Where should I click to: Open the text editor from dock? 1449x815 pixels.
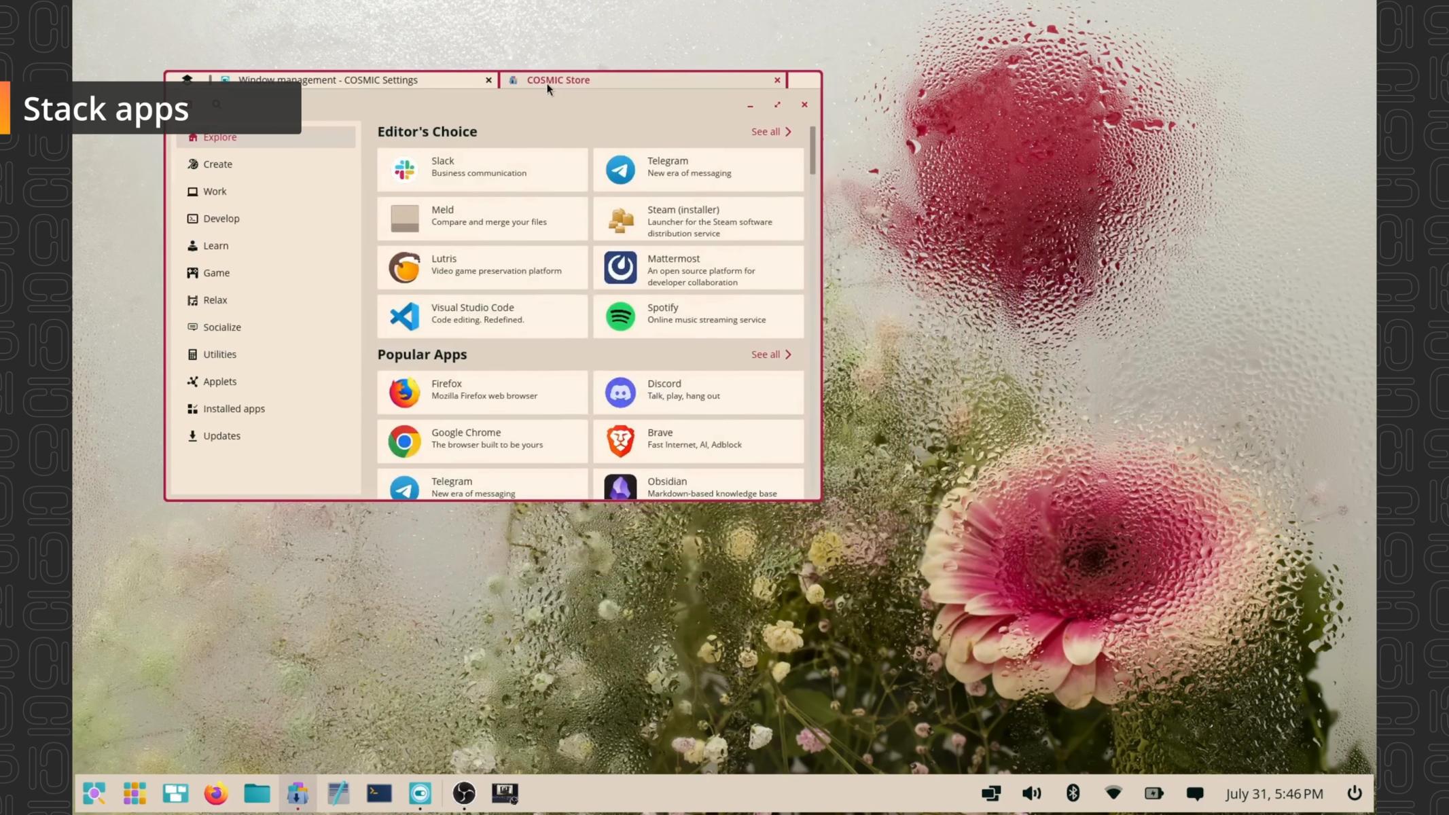pyautogui.click(x=338, y=793)
